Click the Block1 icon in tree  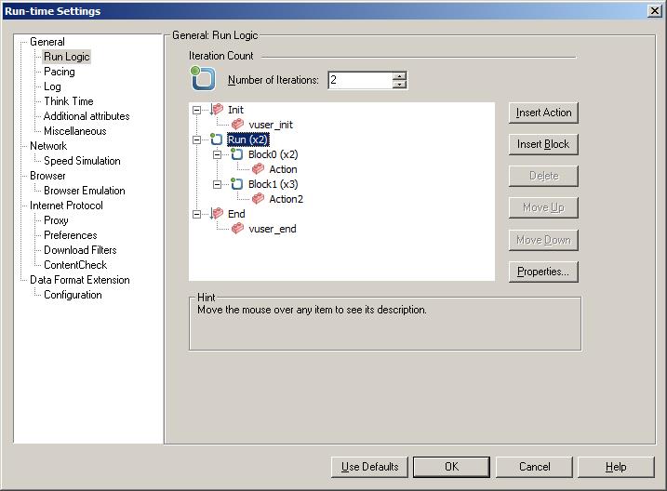236,184
